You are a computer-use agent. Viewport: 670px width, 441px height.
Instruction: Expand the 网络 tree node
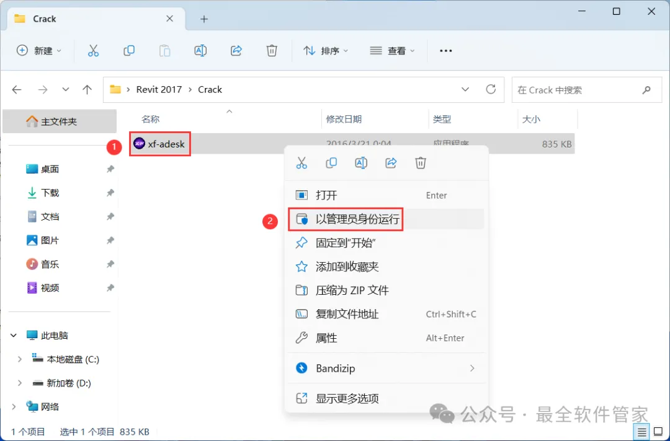[x=14, y=407]
